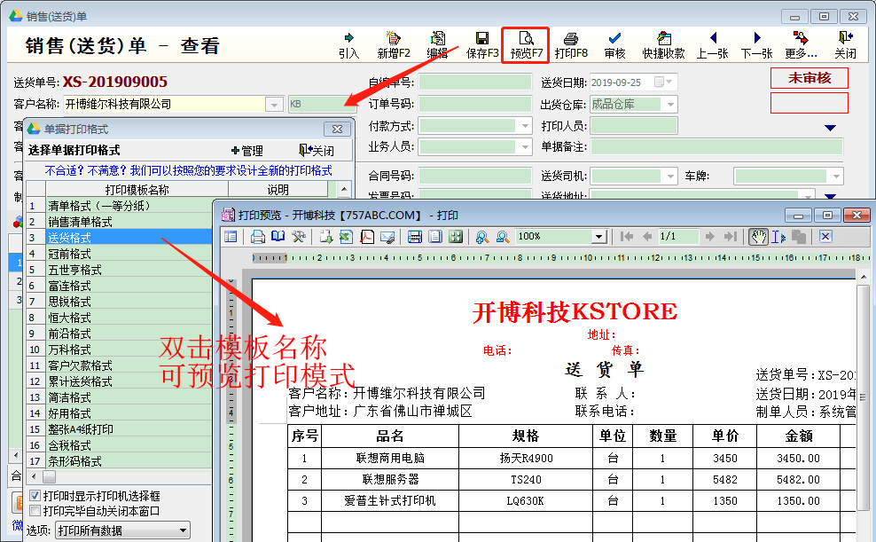Click send email icon in preview toolbar
Screen dimensions: 876x542
click(387, 236)
